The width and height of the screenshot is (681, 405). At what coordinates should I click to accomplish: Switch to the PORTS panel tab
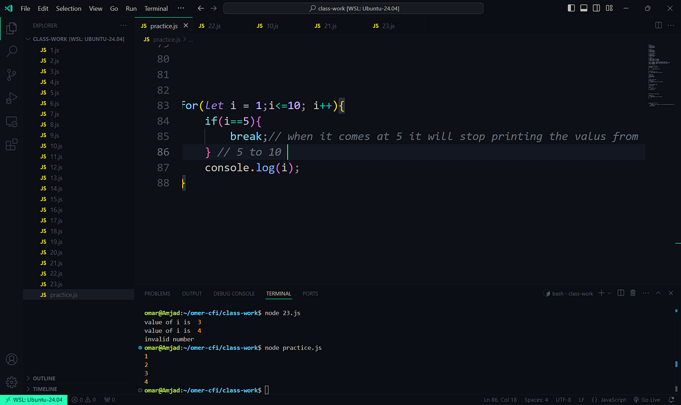pyautogui.click(x=310, y=294)
